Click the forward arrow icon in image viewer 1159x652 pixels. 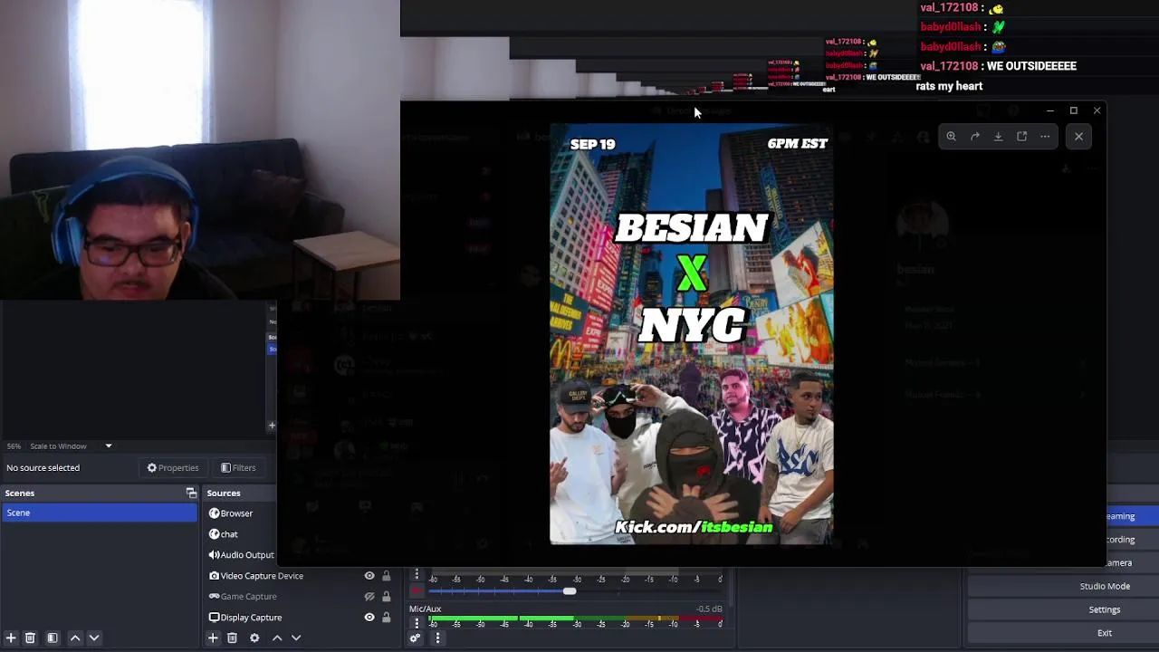(x=975, y=137)
